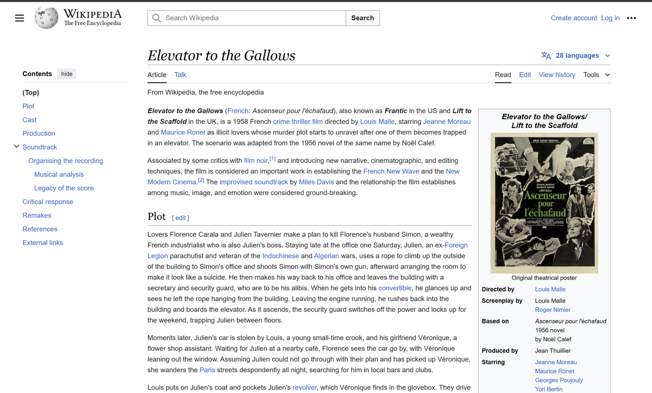Open the theatrical poster image
The image size is (652, 393).
click(x=544, y=203)
